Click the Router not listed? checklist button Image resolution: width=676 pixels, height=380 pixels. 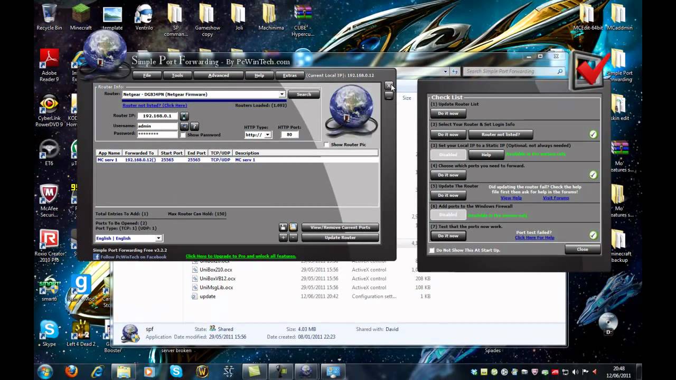pos(501,135)
